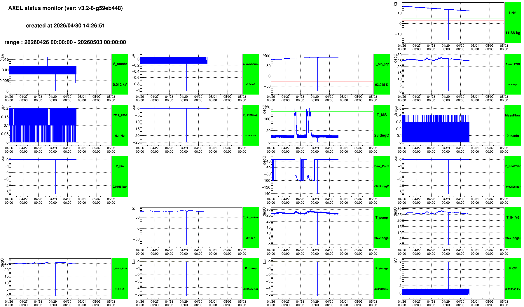
Task: Open the T_bin_bottom temperature graph
Action: [x=191, y=228]
